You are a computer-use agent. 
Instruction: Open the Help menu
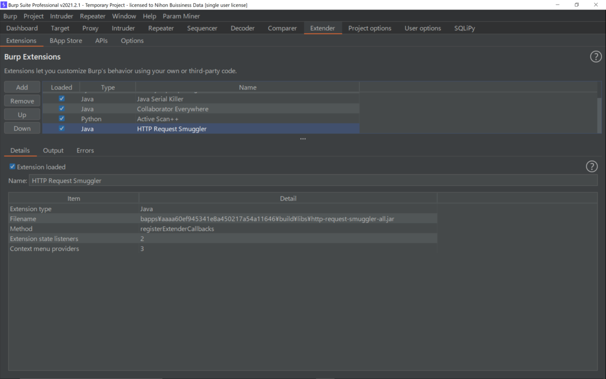(149, 16)
